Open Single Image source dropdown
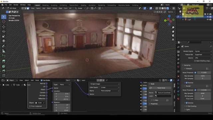Viewport: 213px width, 120px height. tap(105, 84)
